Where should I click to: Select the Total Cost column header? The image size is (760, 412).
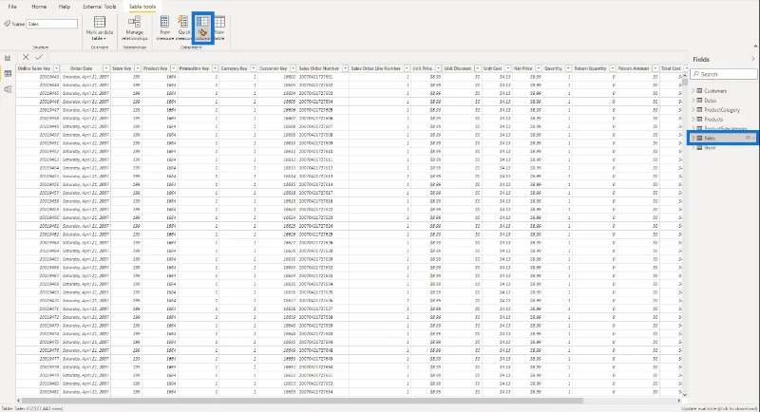tap(672, 68)
